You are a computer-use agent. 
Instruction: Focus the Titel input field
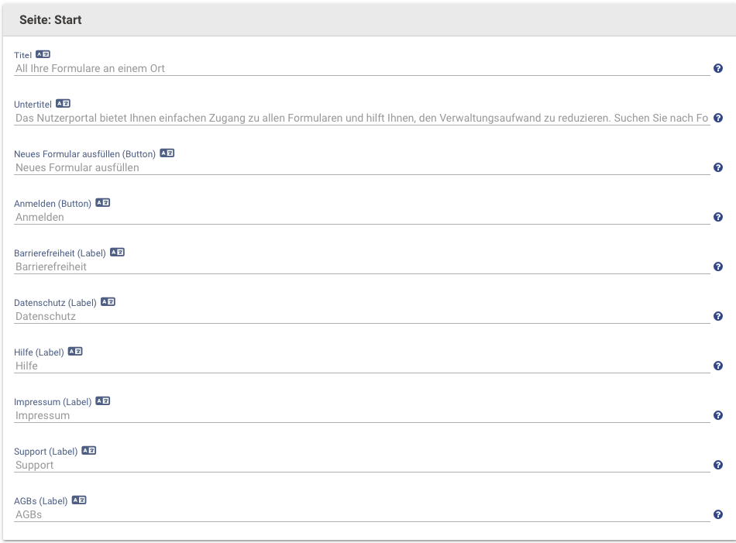coord(362,68)
